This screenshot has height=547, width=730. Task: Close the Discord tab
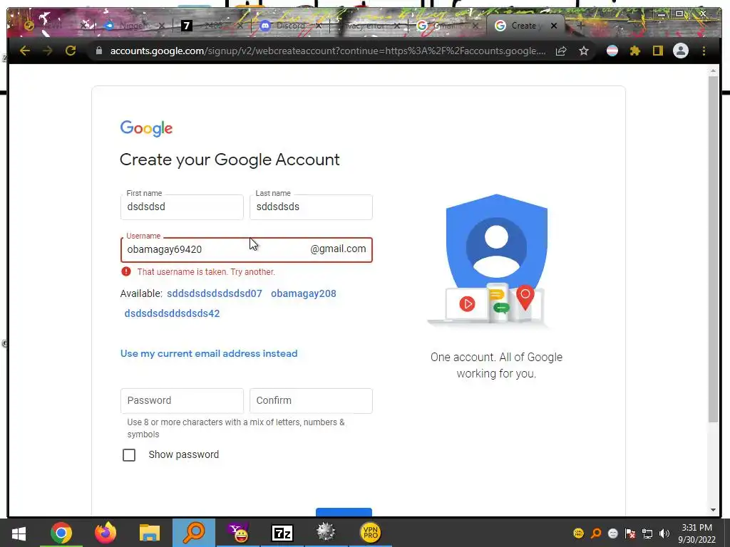319,26
